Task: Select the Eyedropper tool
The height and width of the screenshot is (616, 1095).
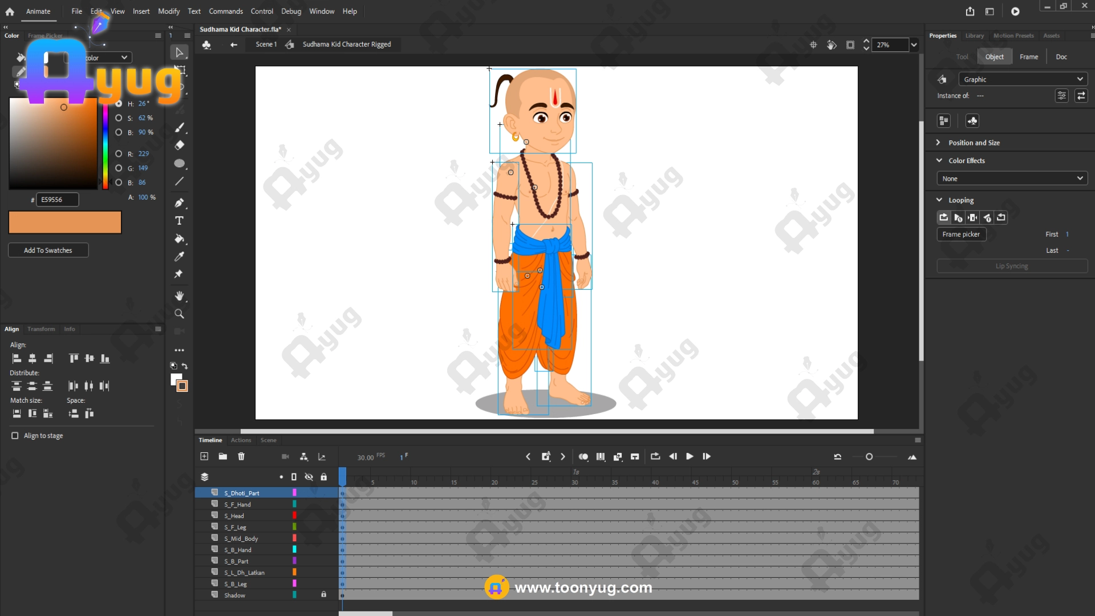Action: click(179, 257)
